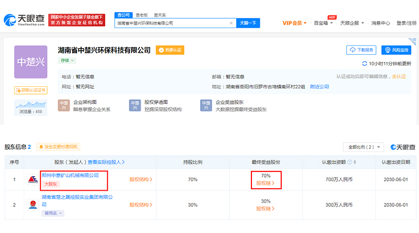Open the 股权穿透图 icon
419x233 pixels.
coord(135,106)
